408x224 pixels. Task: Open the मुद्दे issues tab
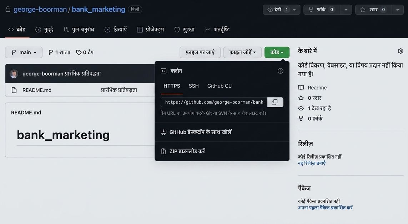pyautogui.click(x=44, y=30)
